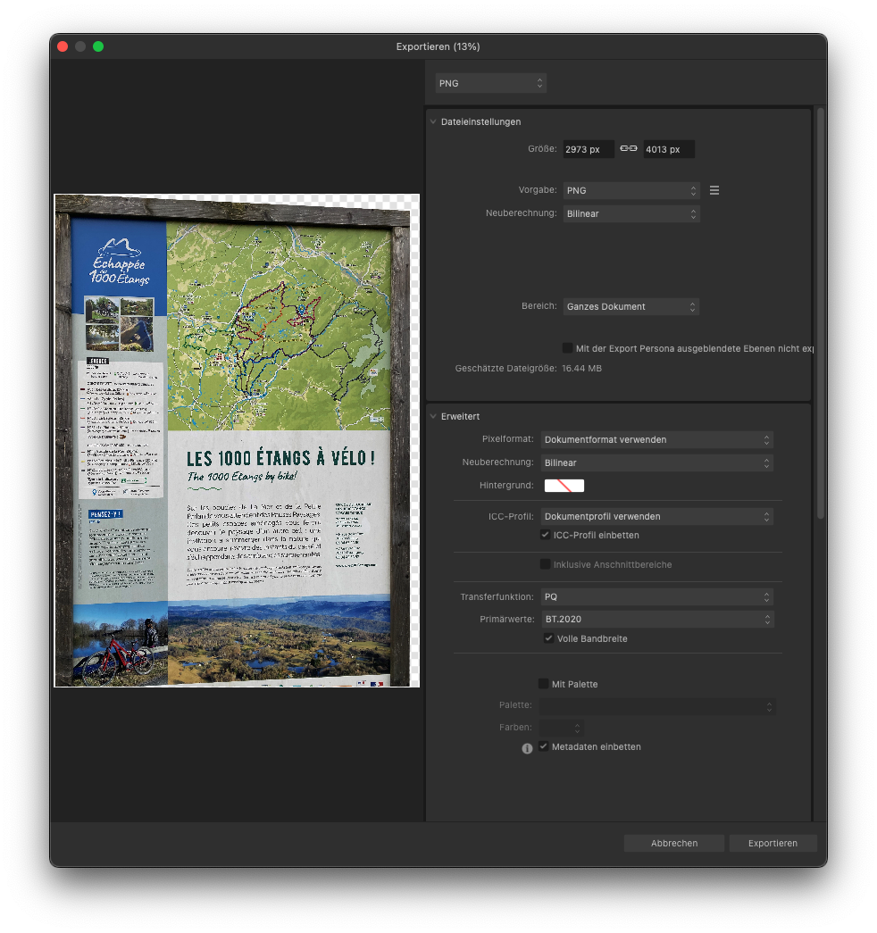Enable the Mit Palette checkbox
The width and height of the screenshot is (877, 933).
(x=543, y=684)
